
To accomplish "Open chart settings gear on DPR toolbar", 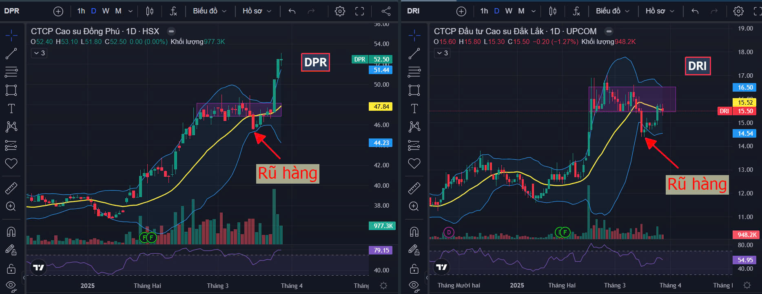I will click(340, 11).
